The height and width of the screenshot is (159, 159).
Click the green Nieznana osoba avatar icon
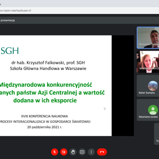click(x=153, y=110)
